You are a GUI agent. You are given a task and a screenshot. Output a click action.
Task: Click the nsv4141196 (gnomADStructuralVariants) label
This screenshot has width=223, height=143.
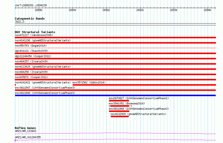pos(43,40)
